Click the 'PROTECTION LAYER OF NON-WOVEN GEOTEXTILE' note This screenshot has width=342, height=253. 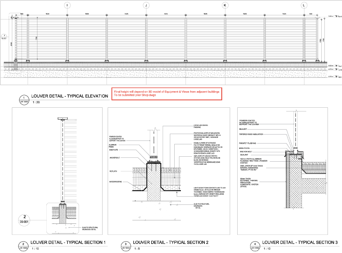(x=207, y=136)
